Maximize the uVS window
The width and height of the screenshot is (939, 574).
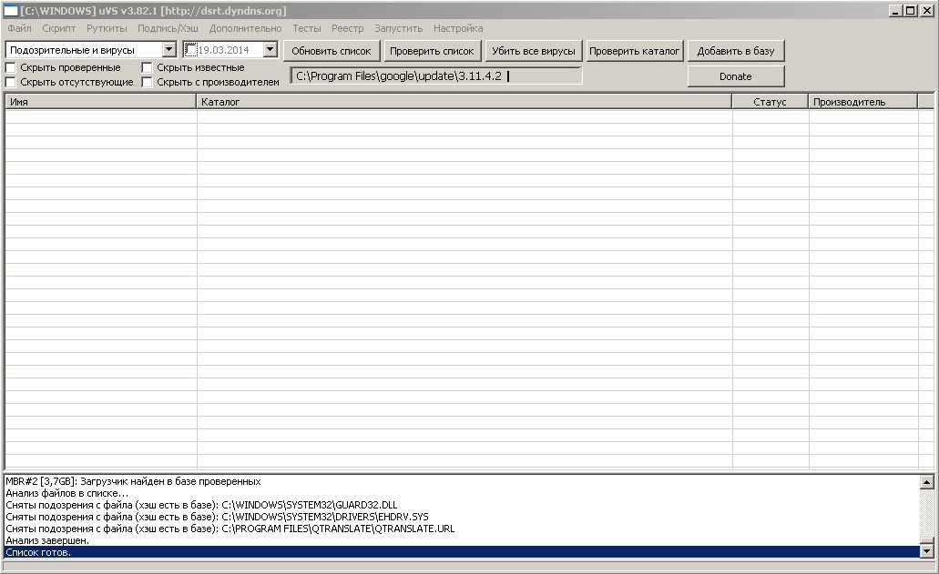910,10
